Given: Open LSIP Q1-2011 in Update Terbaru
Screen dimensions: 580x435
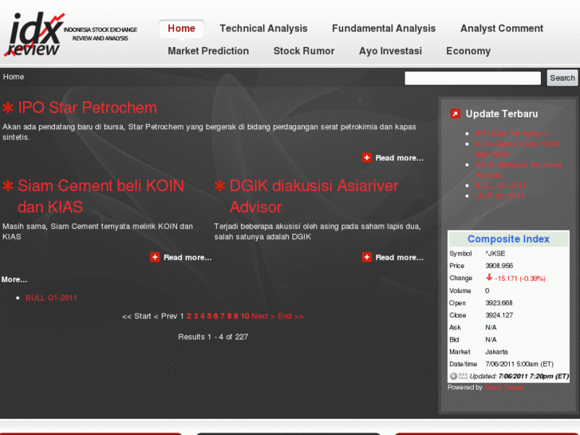Looking at the screenshot, I should tap(499, 196).
